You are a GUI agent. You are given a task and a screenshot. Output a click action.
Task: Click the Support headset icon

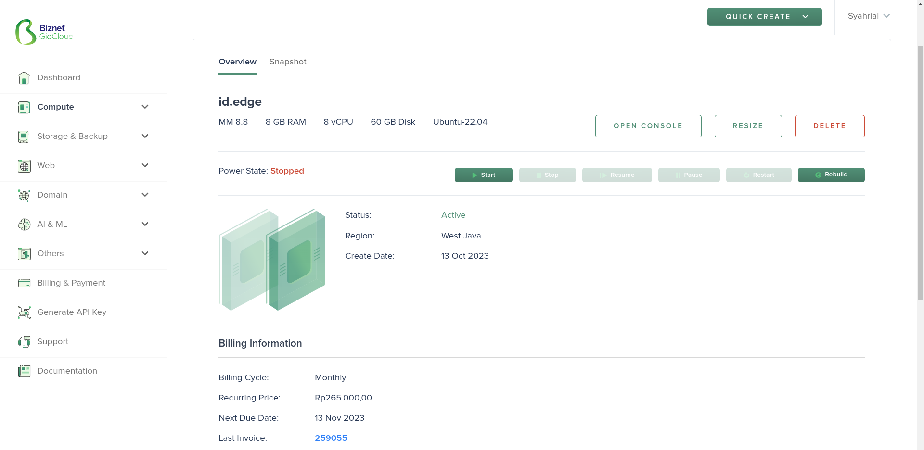pos(24,342)
